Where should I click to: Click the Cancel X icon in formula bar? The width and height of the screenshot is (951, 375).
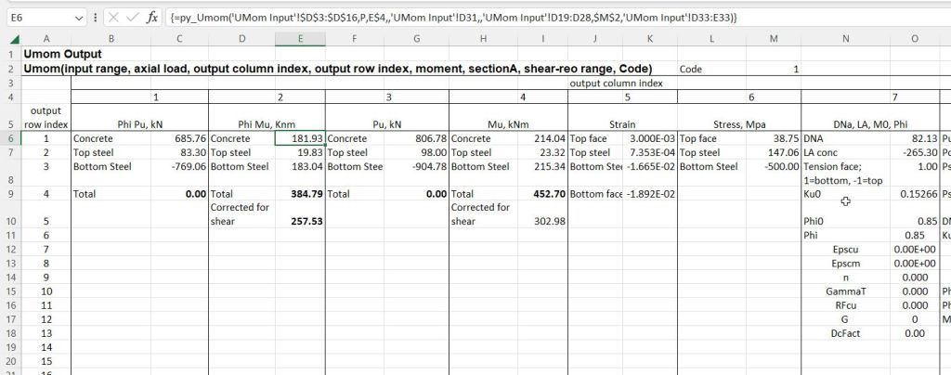[x=111, y=17]
